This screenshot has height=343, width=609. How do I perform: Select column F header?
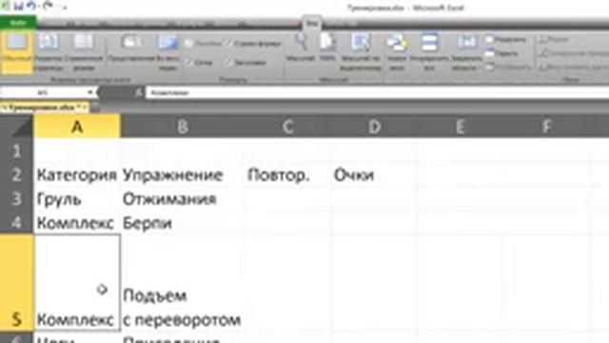pos(547,127)
